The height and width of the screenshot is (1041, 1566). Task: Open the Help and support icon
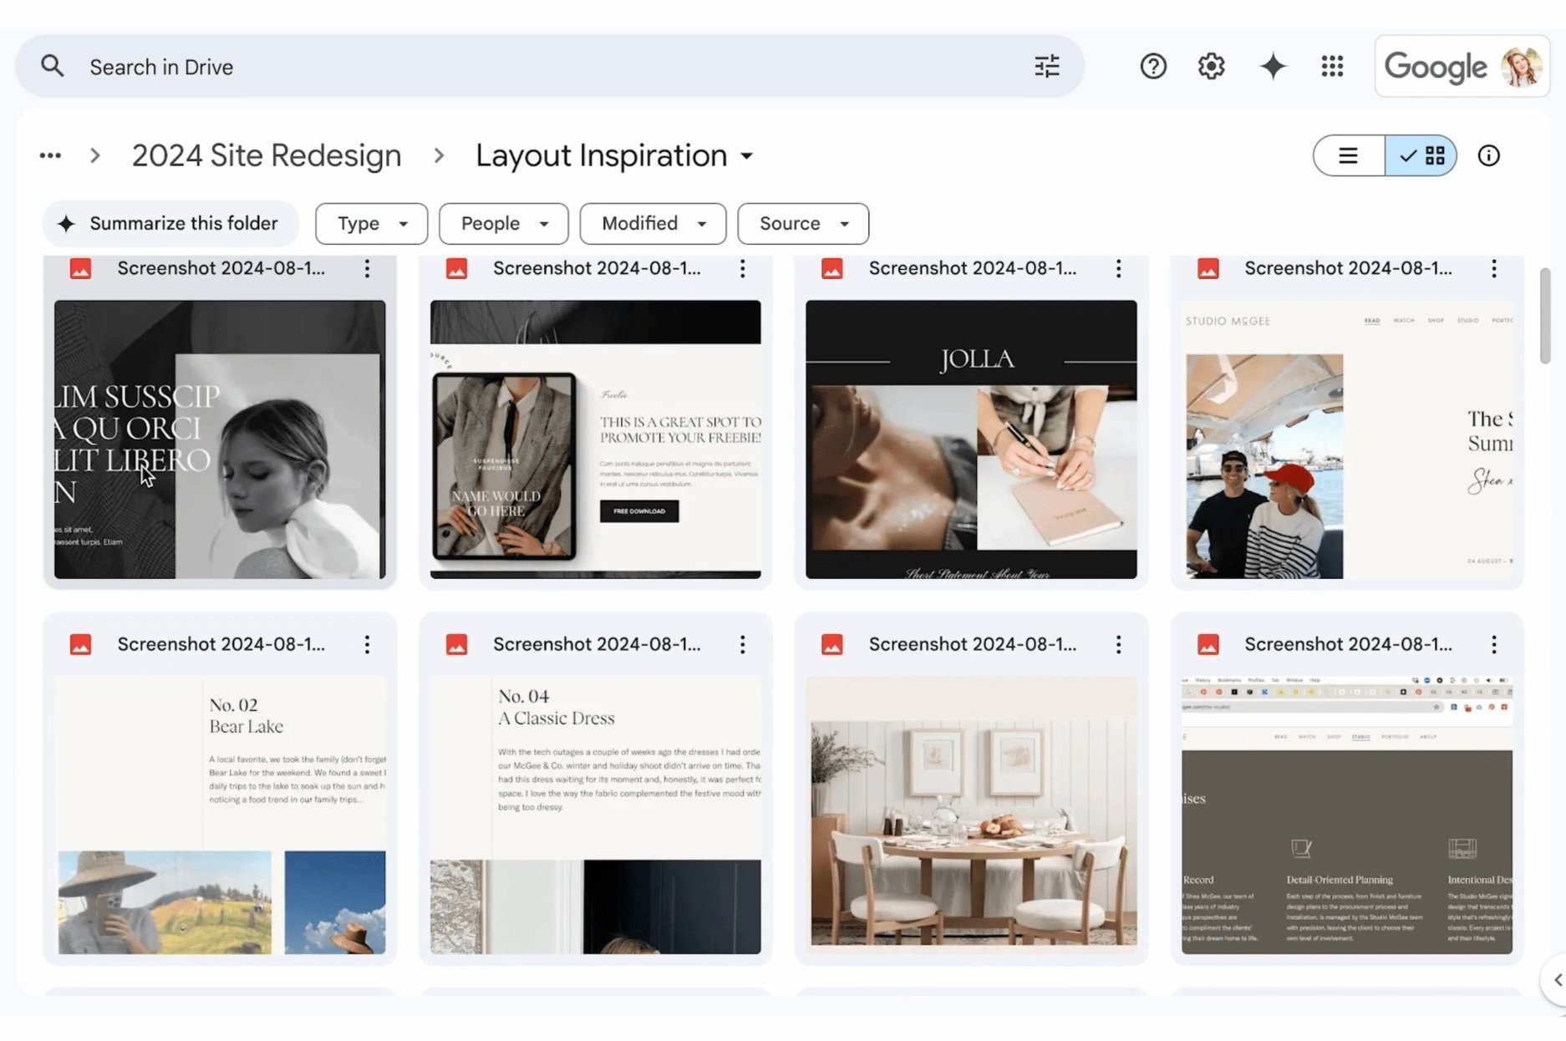click(1153, 66)
